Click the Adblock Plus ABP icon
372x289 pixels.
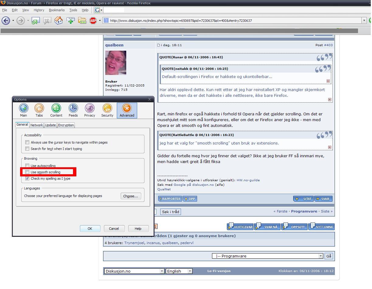(93, 21)
